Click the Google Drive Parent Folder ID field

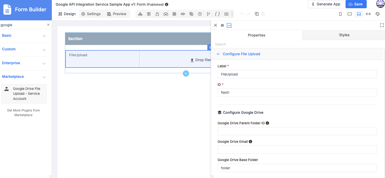point(297,131)
